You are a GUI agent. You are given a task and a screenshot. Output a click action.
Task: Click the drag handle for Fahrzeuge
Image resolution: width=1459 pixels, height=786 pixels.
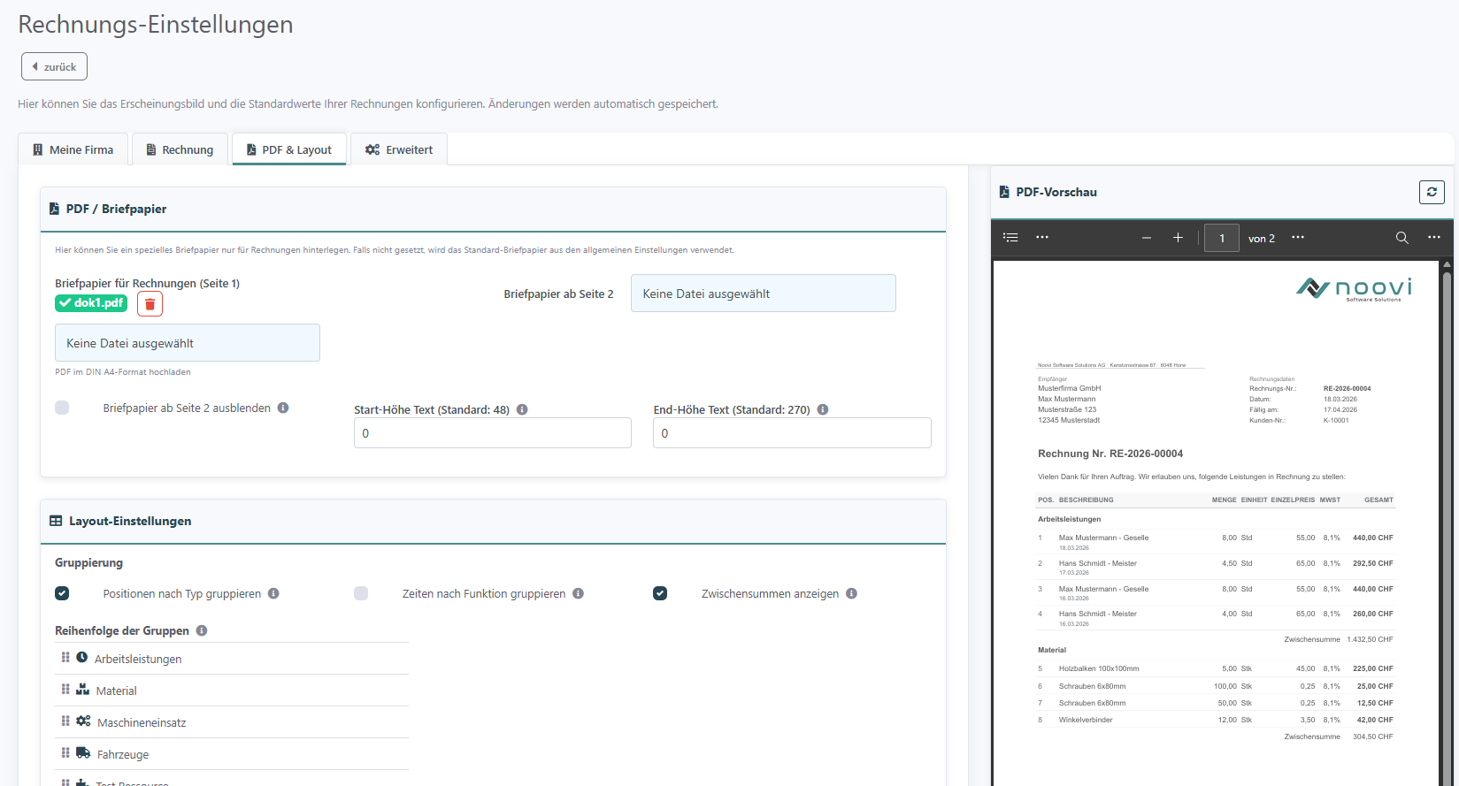click(65, 752)
